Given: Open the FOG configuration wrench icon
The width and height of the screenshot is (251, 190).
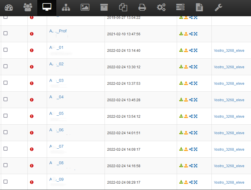Looking at the screenshot, I should [218, 7].
